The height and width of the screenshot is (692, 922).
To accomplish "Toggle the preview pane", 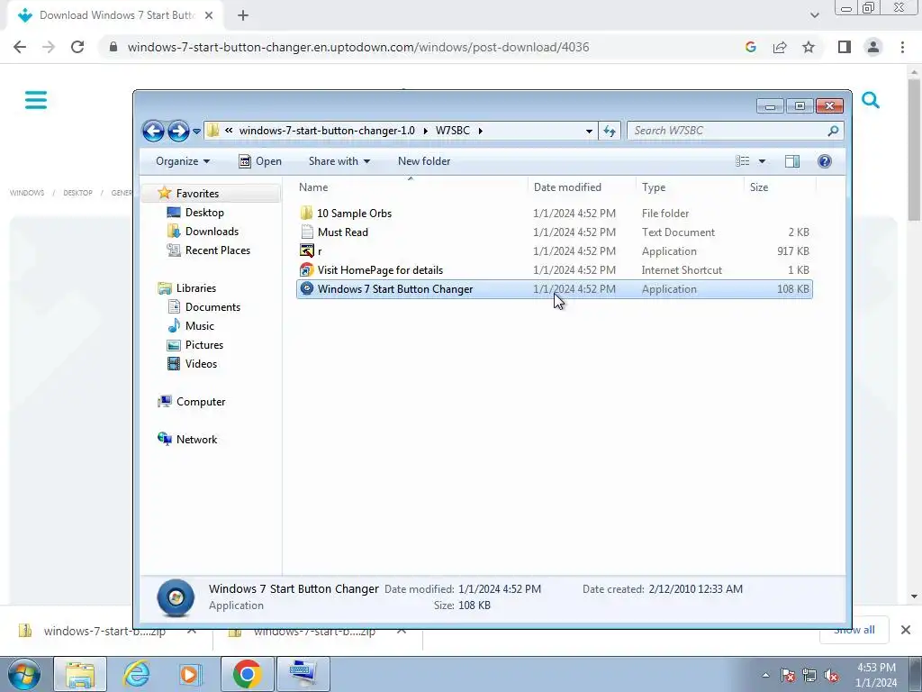I will click(x=792, y=161).
